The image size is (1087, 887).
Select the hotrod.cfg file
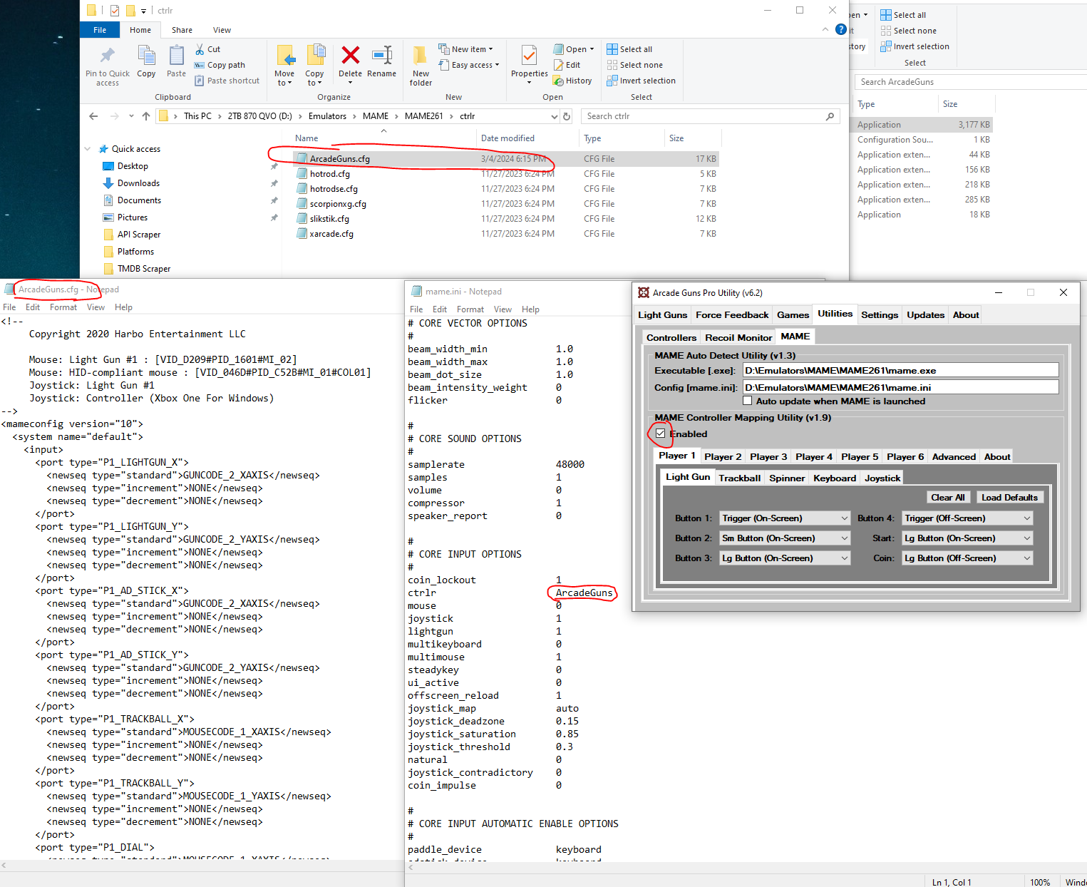[505, 174]
